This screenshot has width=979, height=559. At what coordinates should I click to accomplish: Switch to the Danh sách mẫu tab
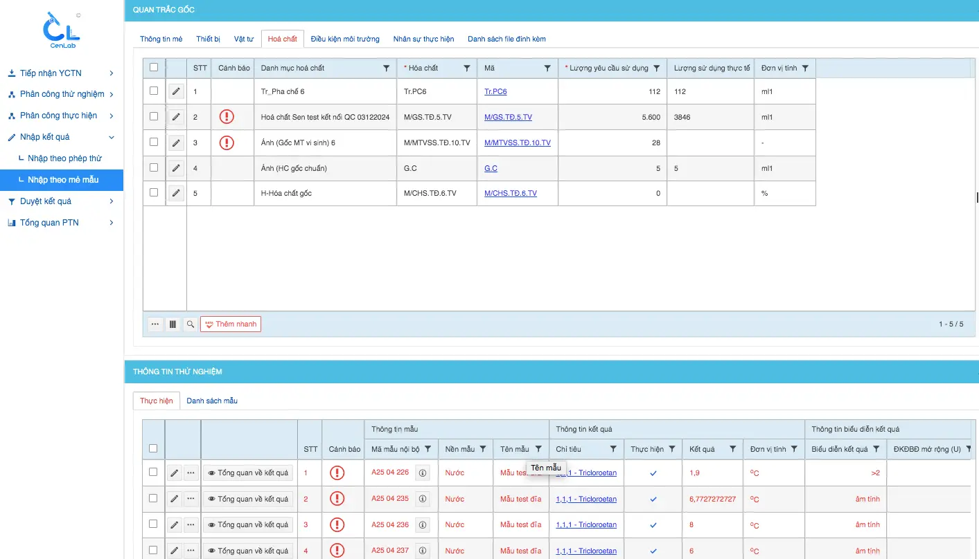pyautogui.click(x=212, y=401)
